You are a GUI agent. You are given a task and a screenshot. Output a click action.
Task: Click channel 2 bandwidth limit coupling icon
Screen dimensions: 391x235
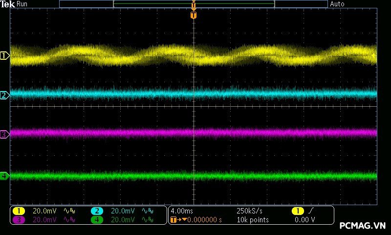tap(147, 211)
